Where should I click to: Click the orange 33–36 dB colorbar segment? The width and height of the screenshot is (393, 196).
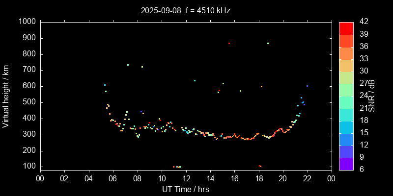click(x=346, y=53)
